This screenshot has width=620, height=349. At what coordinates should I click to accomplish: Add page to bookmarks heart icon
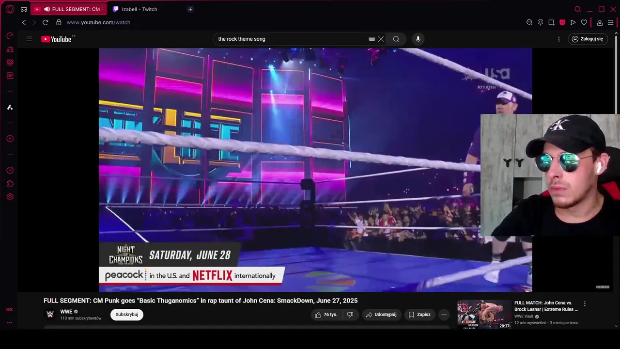(x=584, y=22)
